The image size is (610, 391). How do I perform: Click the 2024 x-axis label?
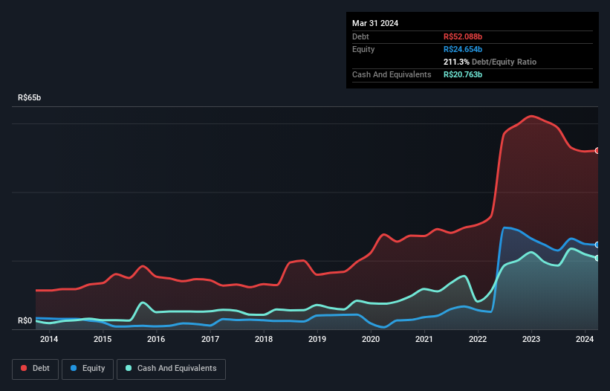585,339
